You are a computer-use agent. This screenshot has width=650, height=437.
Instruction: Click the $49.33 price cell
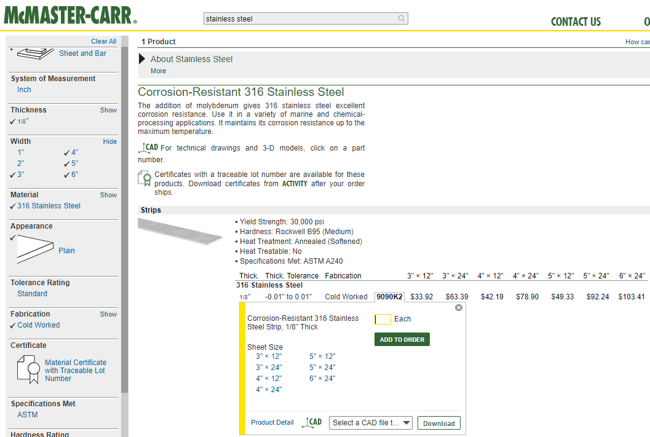click(x=563, y=297)
